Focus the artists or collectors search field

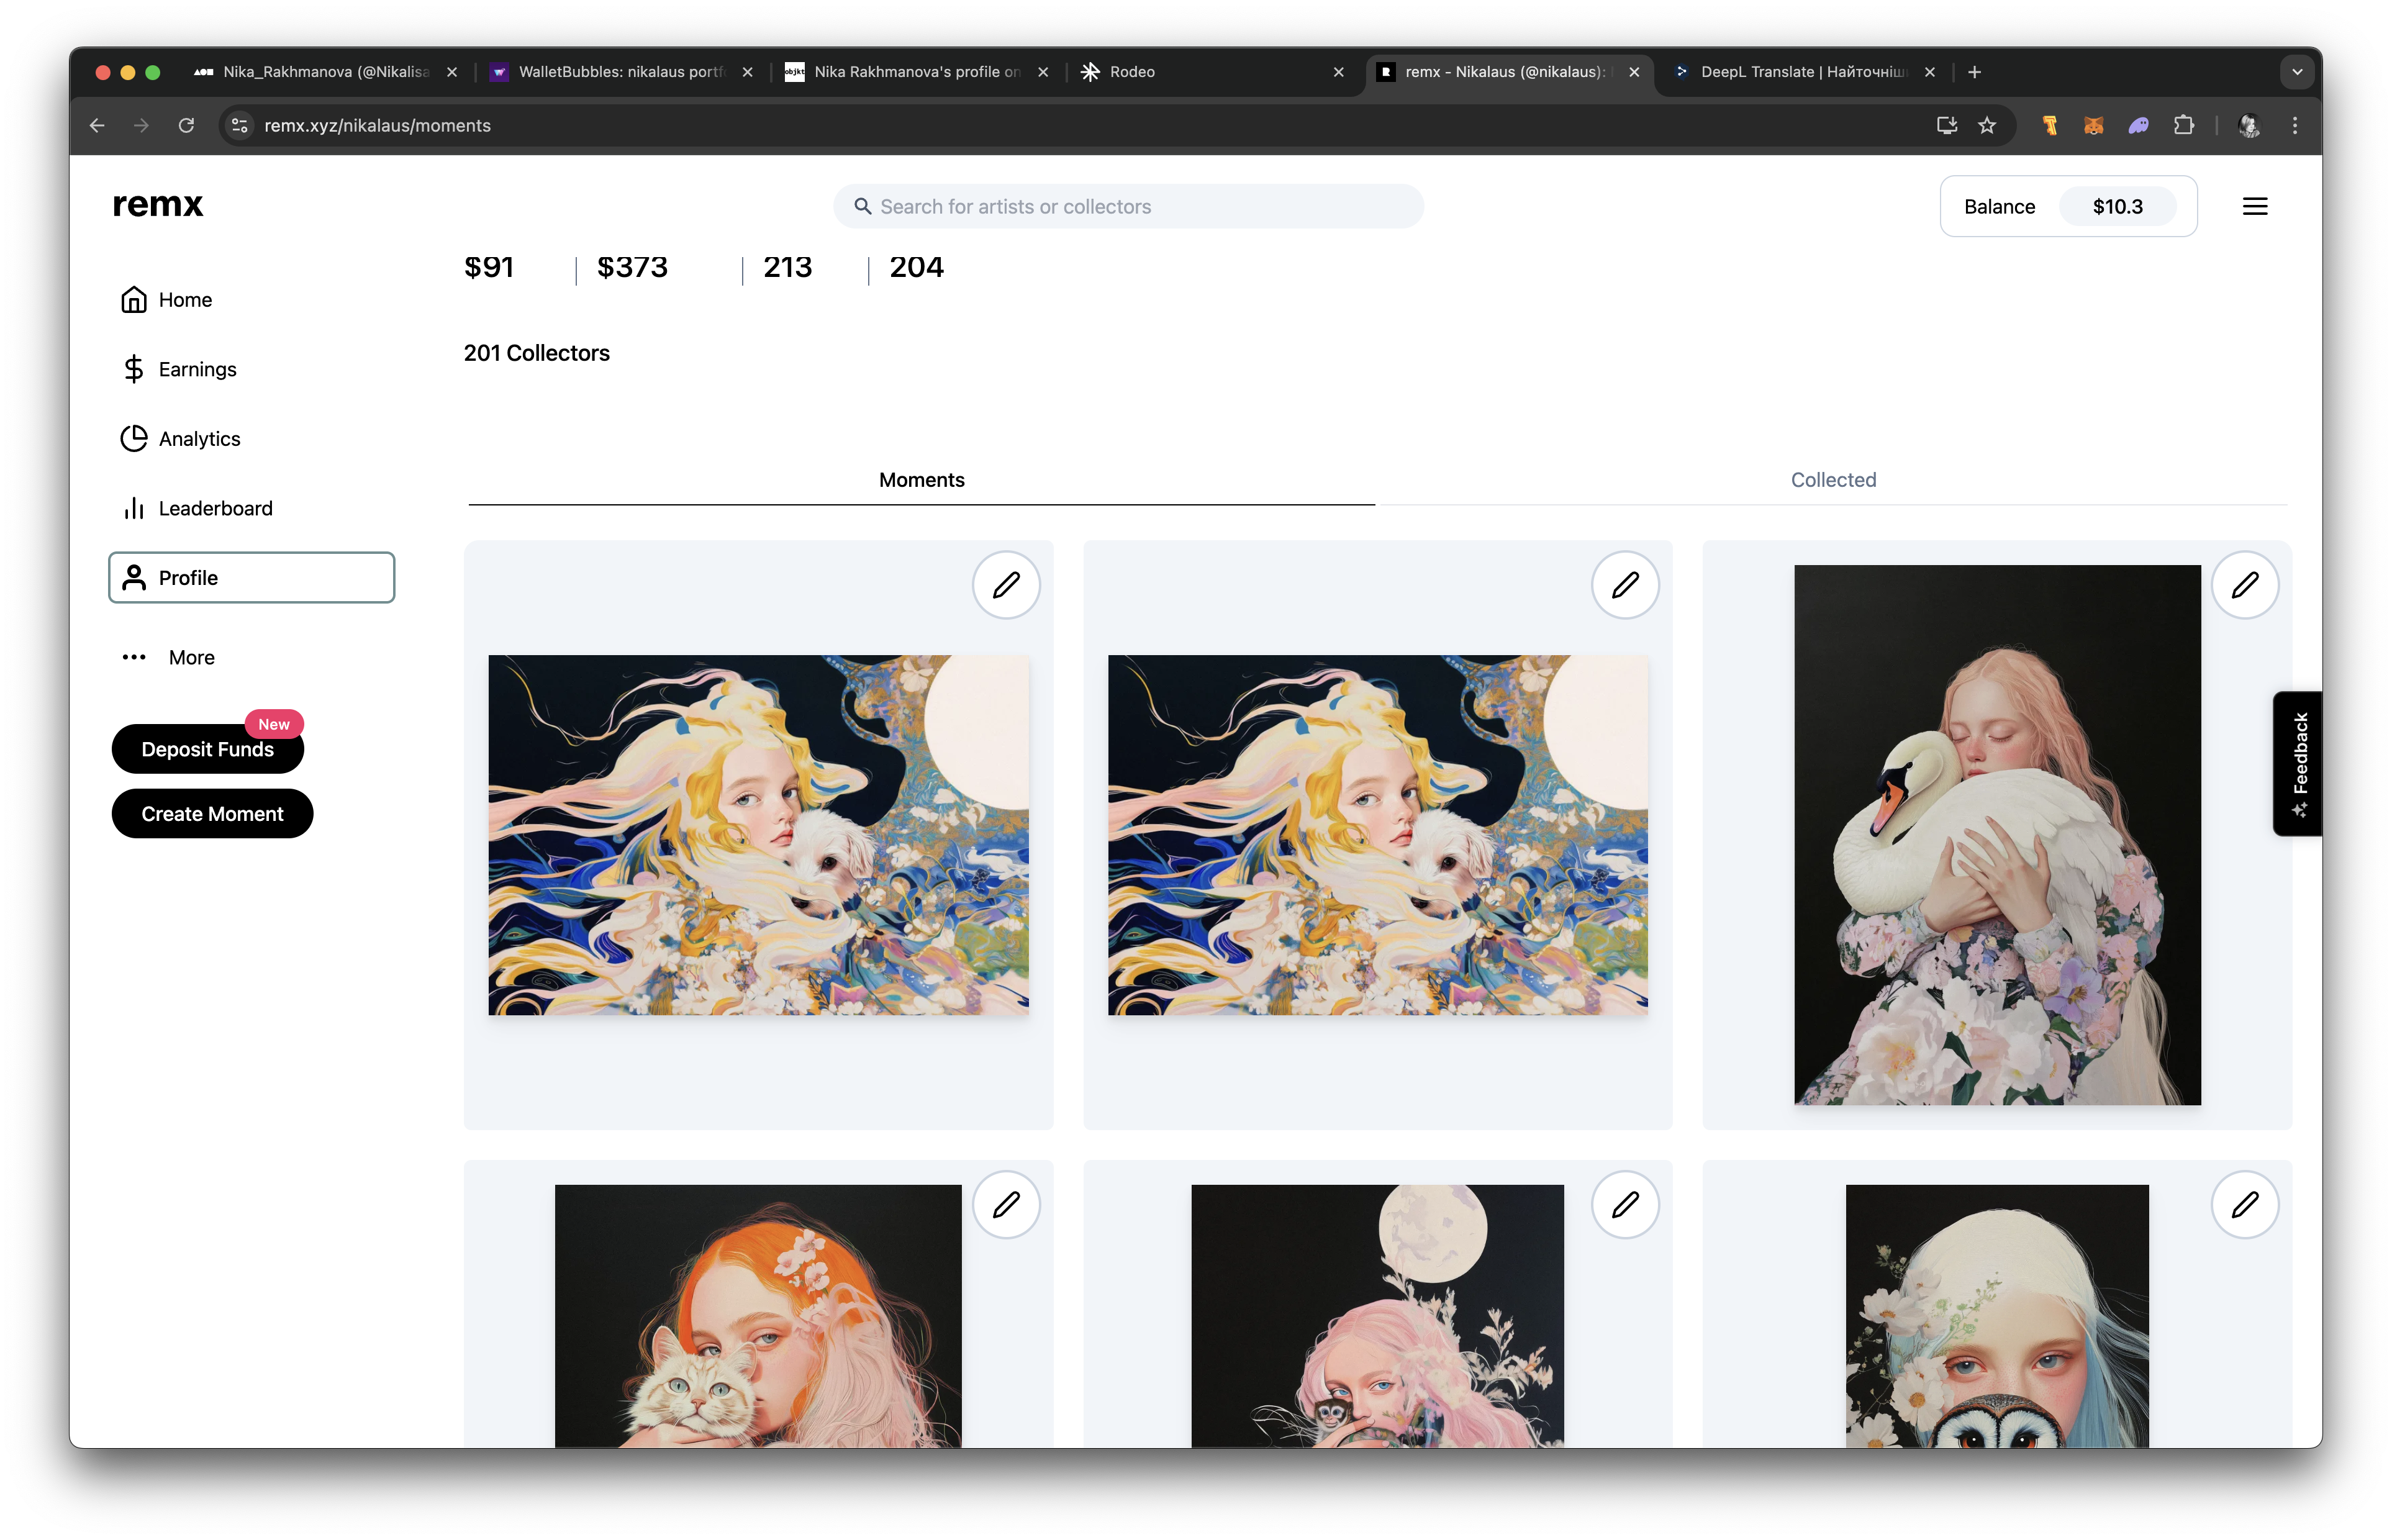(x=1128, y=207)
